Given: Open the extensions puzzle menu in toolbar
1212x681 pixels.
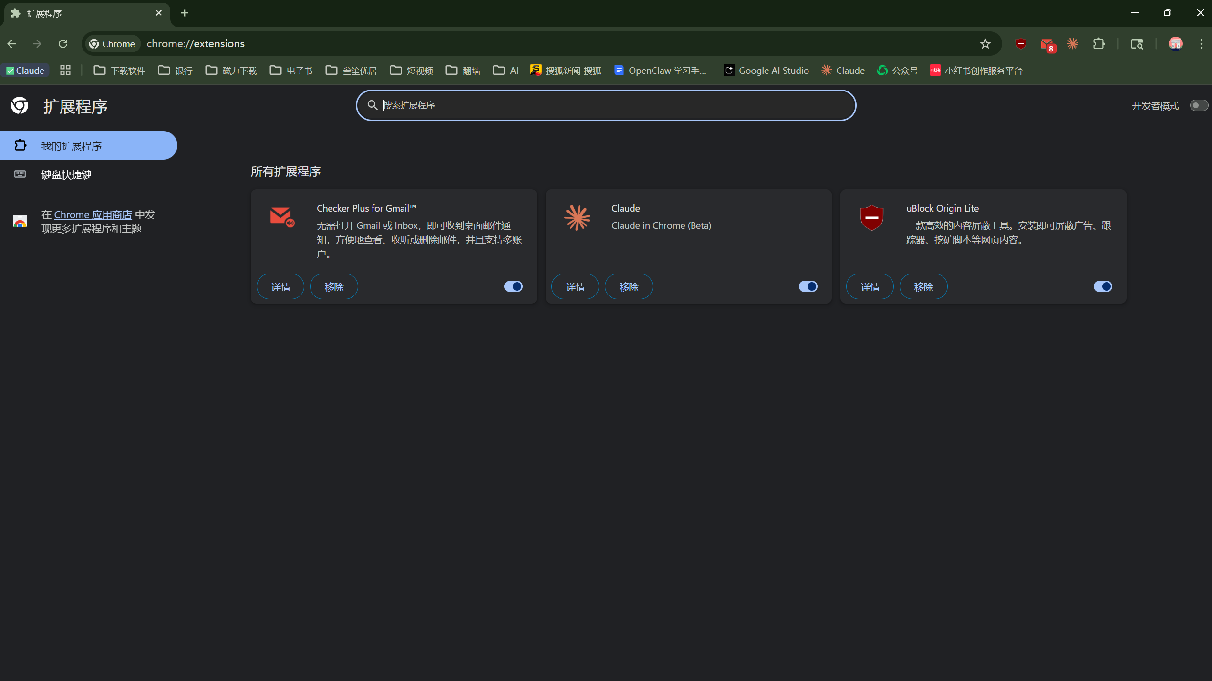Looking at the screenshot, I should [1099, 44].
